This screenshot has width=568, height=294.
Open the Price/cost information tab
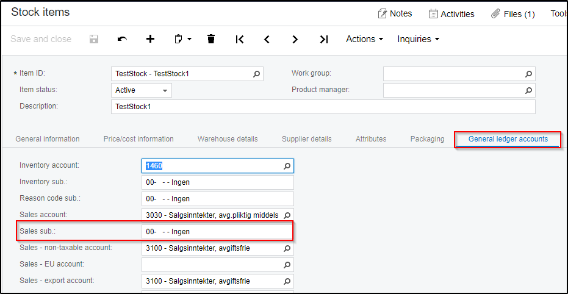138,139
